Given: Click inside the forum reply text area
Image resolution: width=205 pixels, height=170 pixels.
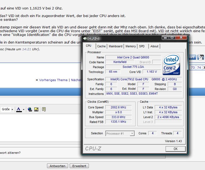Looking at the screenshot, I should (x=41, y=128).
